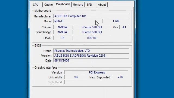This screenshot has width=174, height=98.
Task: Click the Model field M2N-E
Action: tap(77, 21)
